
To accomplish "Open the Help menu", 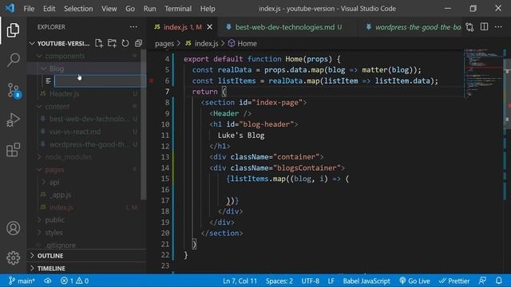I will [208, 9].
